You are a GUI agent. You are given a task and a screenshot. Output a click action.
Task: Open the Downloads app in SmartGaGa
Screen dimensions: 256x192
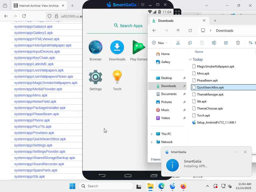117,50
